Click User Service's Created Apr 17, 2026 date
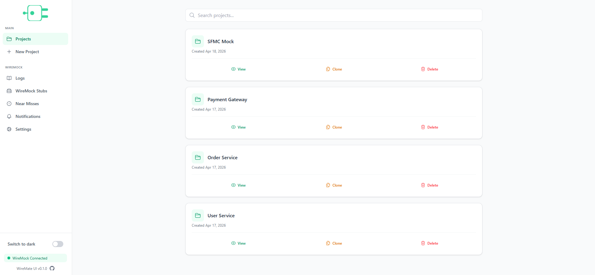This screenshot has width=595, height=275. [209, 225]
